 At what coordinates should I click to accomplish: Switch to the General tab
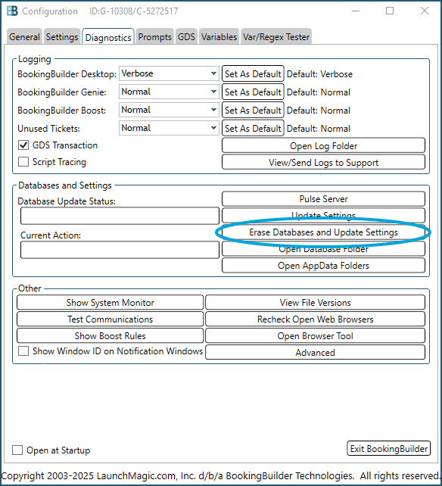tap(24, 37)
